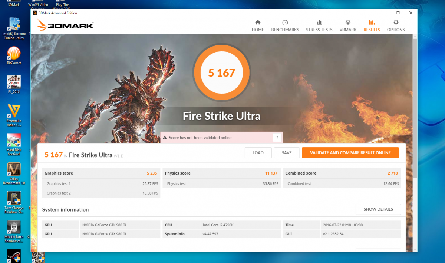Open Tom Clancy's Rainbow Six desktop icon
The height and width of the screenshot is (263, 445).
click(14, 203)
